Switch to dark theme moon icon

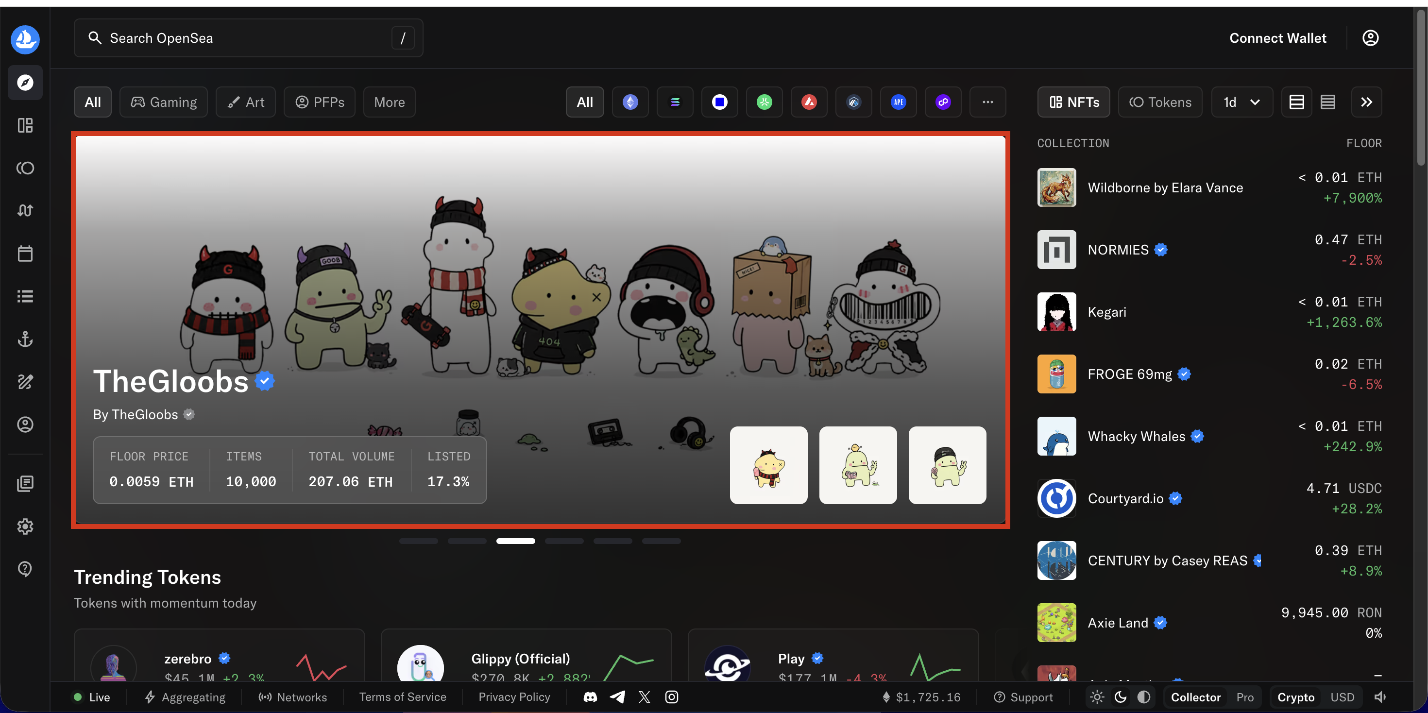tap(1121, 697)
